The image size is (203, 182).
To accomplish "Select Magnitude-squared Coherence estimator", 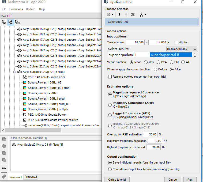I will click(110, 94).
